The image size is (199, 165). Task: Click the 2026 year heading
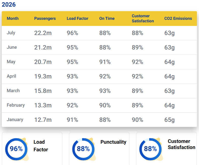tap(9, 5)
